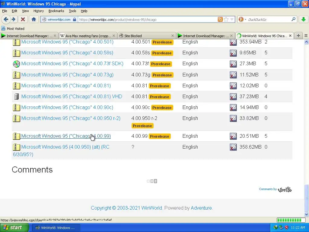Click the page scrollbar up arrow
The height and width of the screenshot is (232, 309).
click(306, 42)
